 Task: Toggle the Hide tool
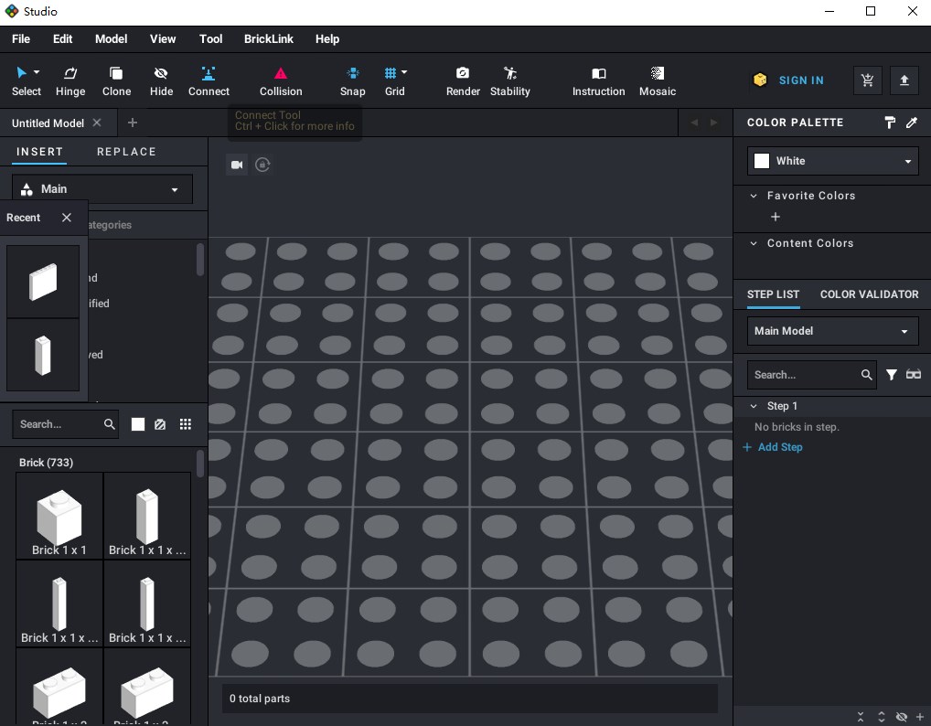(161, 80)
